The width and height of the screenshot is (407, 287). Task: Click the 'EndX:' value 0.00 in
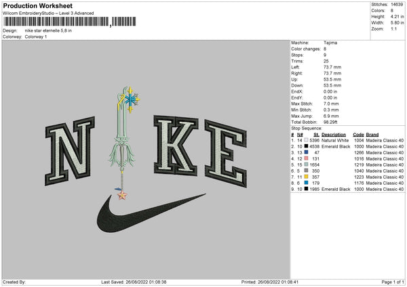330,91
